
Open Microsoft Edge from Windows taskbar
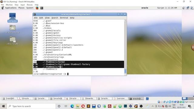pos(72,106)
